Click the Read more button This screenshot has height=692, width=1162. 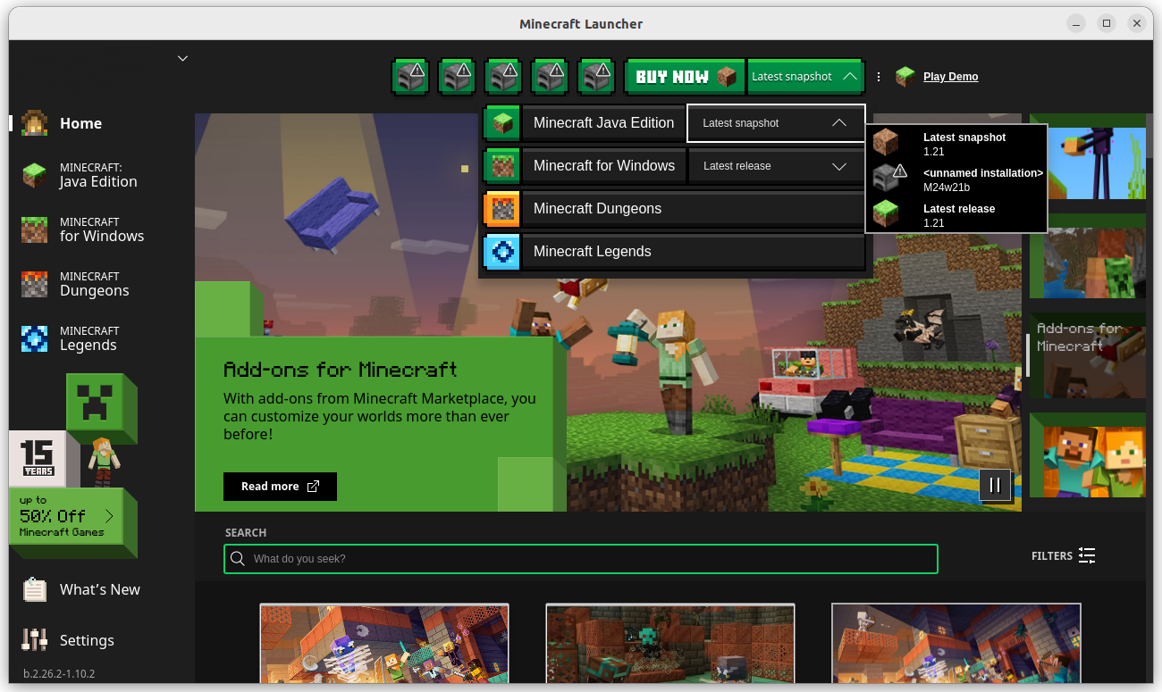pyautogui.click(x=280, y=487)
